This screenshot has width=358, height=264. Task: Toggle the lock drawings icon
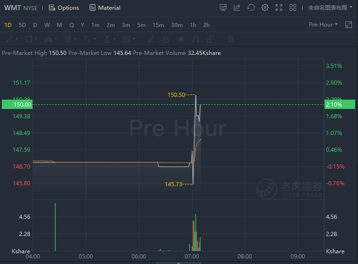(x=166, y=39)
